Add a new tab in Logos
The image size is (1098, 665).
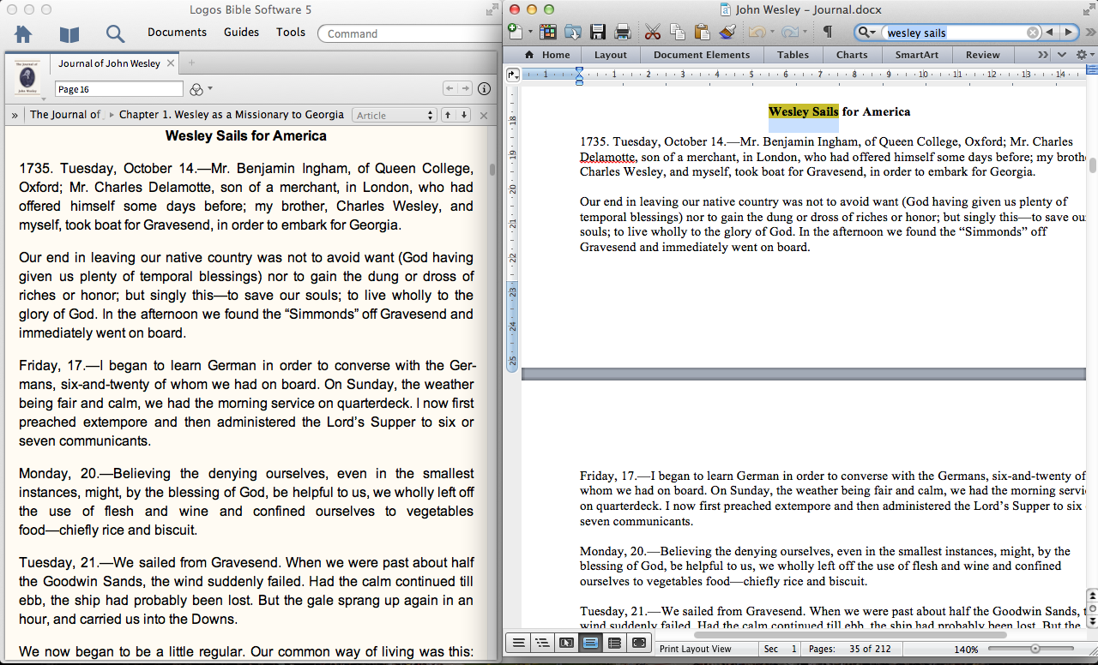191,63
